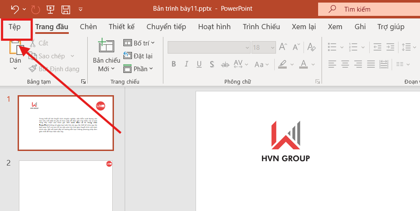Viewport: 420px width, 211px height.
Task: Toggle Italic formatting
Action: pyautogui.click(x=186, y=64)
